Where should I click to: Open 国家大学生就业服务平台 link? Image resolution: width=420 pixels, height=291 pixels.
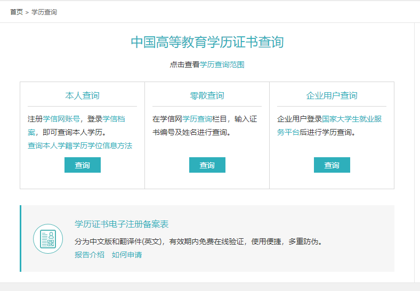[x=352, y=119]
